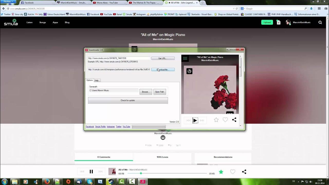
Task: Select the Options tab in Sownloader
Action: click(89, 80)
